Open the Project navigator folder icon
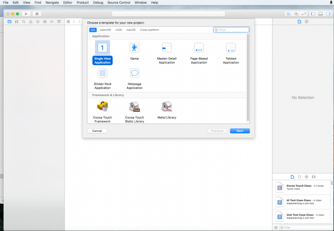The image size is (334, 231). pyautogui.click(x=9, y=22)
